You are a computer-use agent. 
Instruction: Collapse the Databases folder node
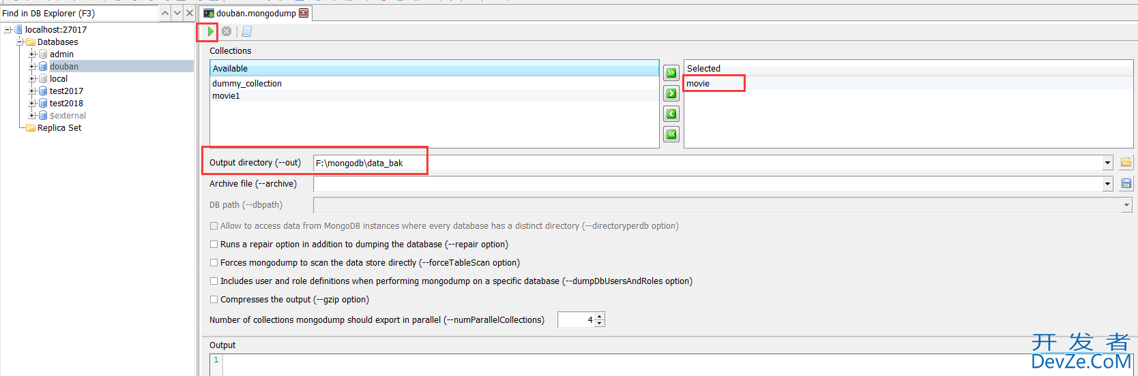(20, 42)
